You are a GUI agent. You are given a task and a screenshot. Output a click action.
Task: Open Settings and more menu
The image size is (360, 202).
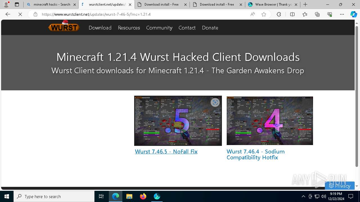click(342, 14)
